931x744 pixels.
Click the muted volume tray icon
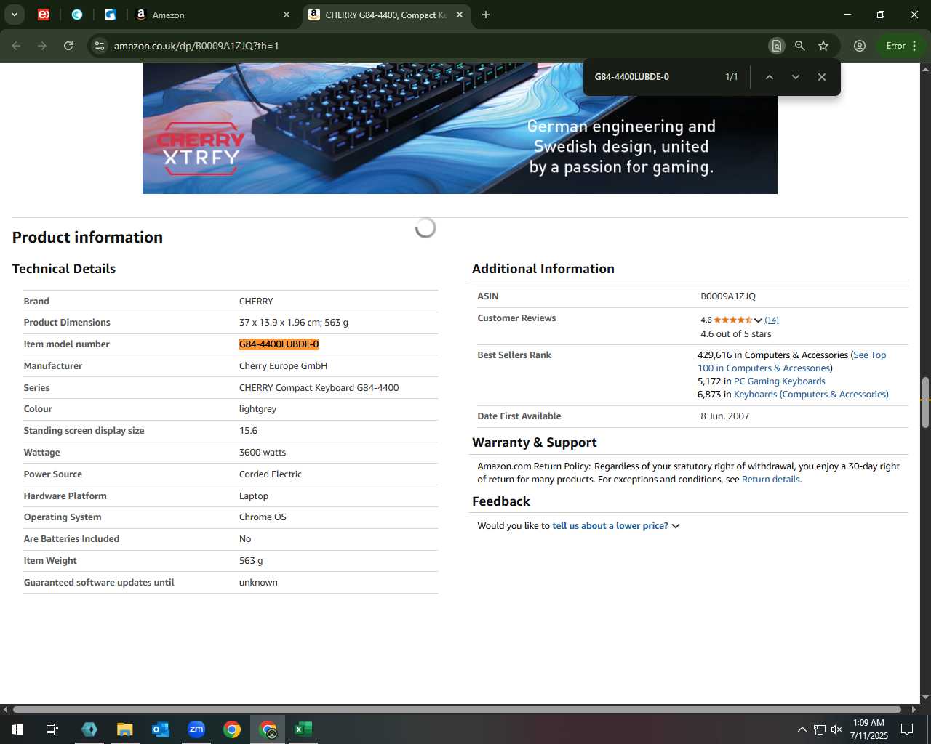pyautogui.click(x=836, y=729)
